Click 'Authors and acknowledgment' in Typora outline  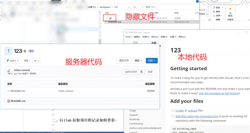tap(145, 128)
